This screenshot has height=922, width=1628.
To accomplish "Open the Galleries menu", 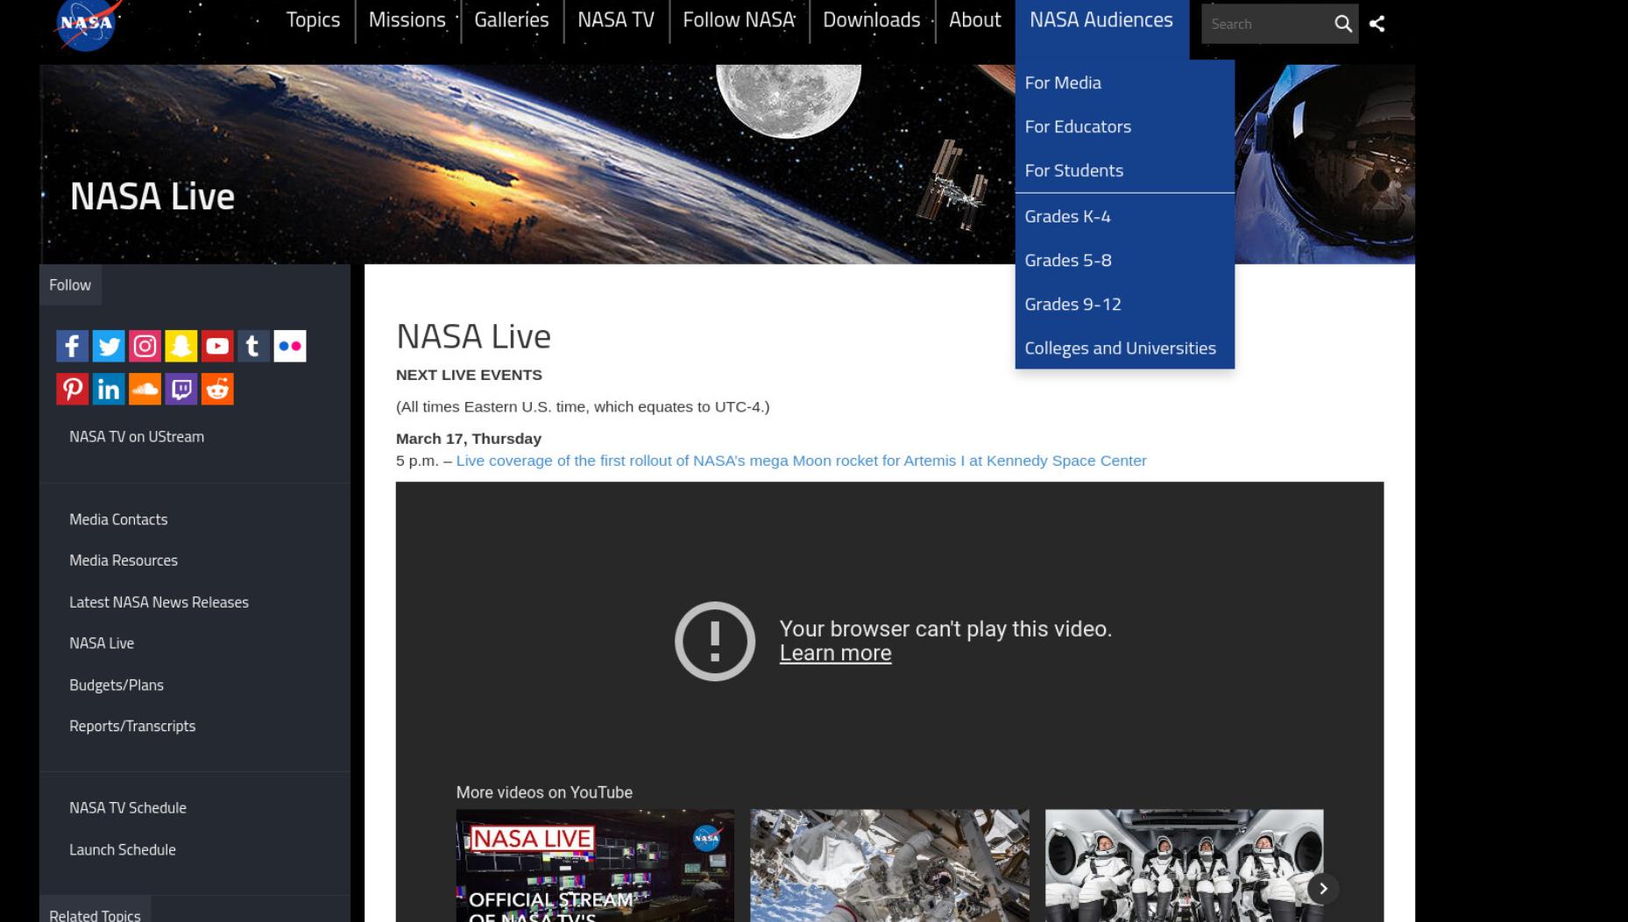I will (512, 20).
